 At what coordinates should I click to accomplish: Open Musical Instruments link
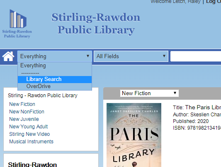pos(31,142)
